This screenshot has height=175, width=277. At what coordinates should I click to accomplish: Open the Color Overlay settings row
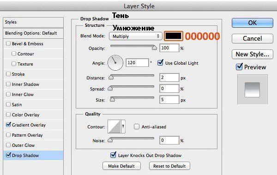[33, 115]
